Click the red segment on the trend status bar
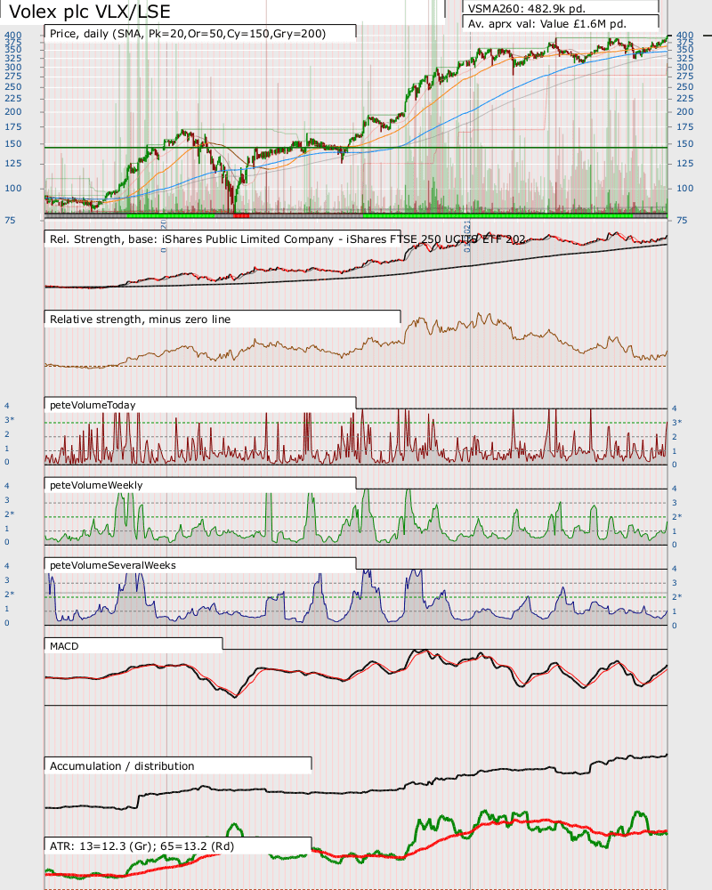The width and height of the screenshot is (712, 890). 240,215
